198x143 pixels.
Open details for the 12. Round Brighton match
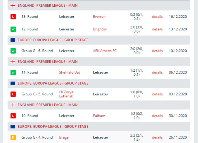(x=157, y=29)
